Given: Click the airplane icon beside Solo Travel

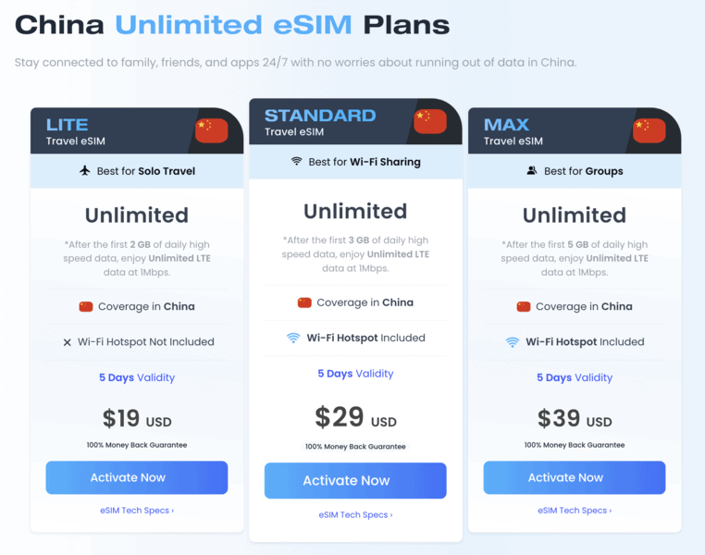Looking at the screenshot, I should (85, 171).
